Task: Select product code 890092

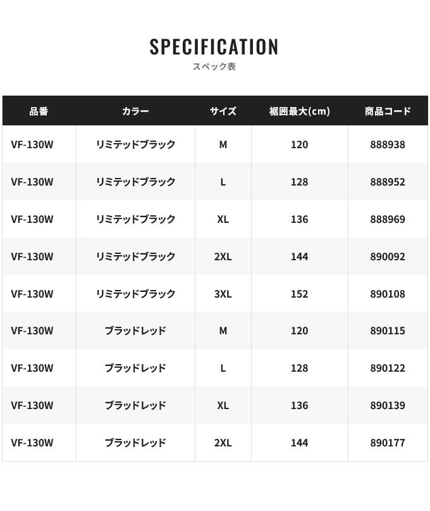Action: [x=388, y=256]
